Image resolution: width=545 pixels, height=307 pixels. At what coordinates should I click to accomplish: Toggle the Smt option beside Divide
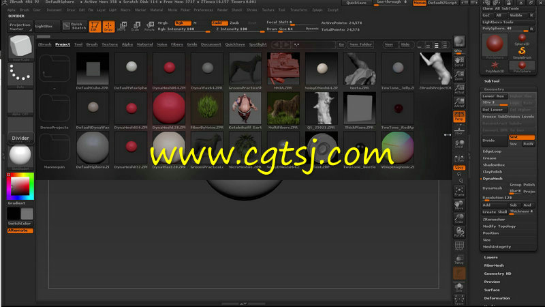(522, 137)
